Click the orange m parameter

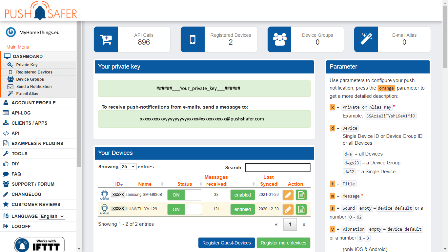(x=333, y=196)
